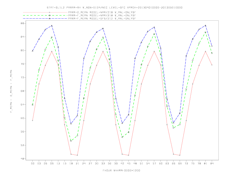Viewport: 231px width, 178px height.
Task: Click the x-axis hour label 57
Action: 154,163
